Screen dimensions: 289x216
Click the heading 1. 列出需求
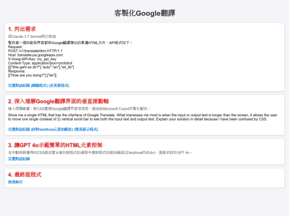22,29
